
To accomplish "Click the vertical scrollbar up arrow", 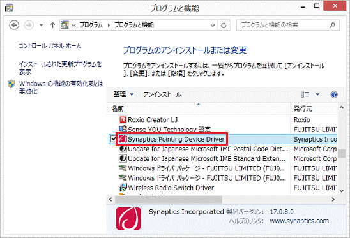I will 341,107.
